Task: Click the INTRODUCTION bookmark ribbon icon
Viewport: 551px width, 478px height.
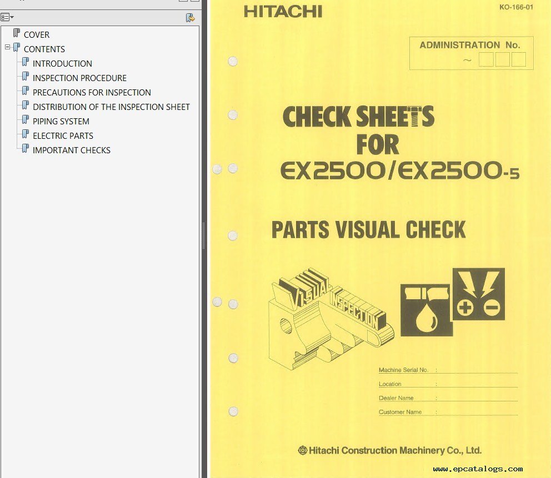Action: [26, 62]
